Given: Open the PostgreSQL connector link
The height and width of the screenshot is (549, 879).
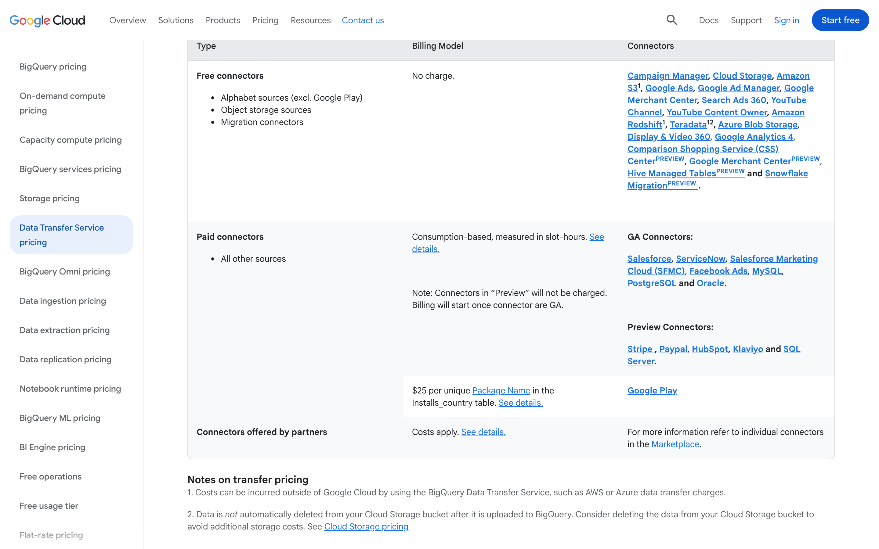Looking at the screenshot, I should point(652,283).
